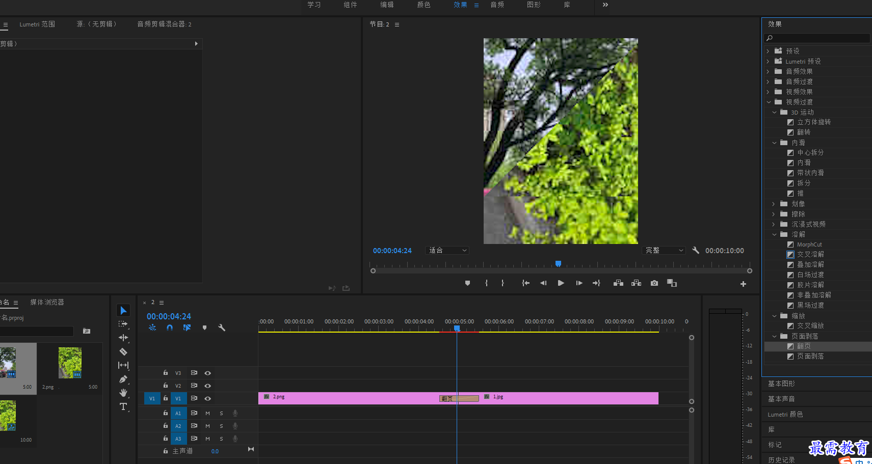Toggle timeline snap magnet icon

(170, 327)
